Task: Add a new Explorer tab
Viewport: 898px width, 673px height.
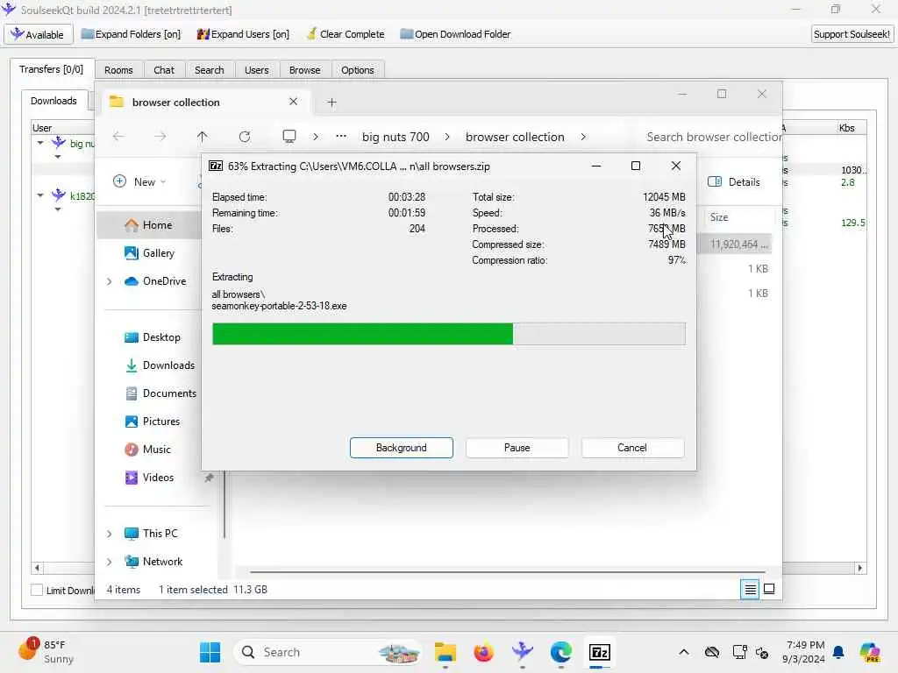Action: coord(331,103)
